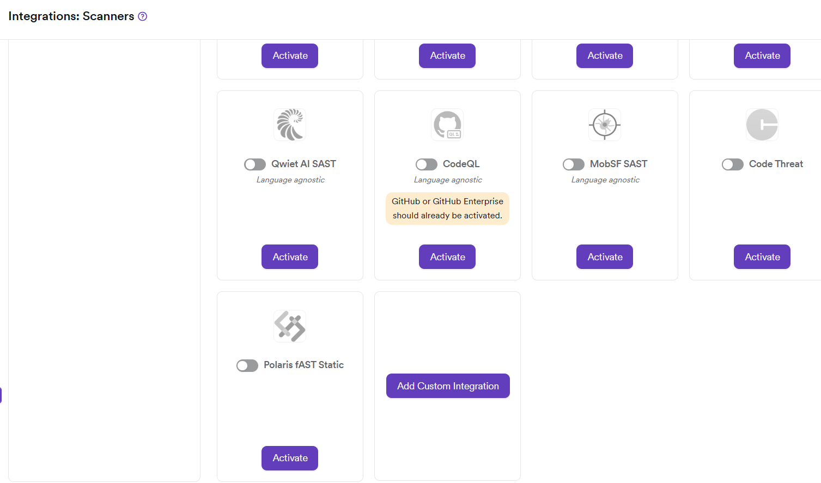Activate the Code Threat scanner

click(762, 256)
